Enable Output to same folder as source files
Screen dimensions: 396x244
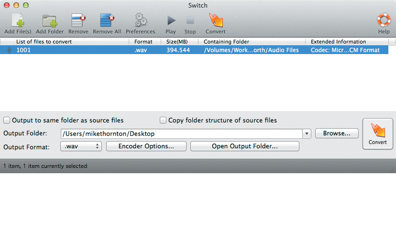[7, 120]
